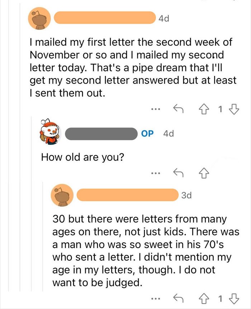Image resolution: width=251 pixels, height=309 pixels.
Task: Downvote the first comment about mailed letters
Action: 234,109
